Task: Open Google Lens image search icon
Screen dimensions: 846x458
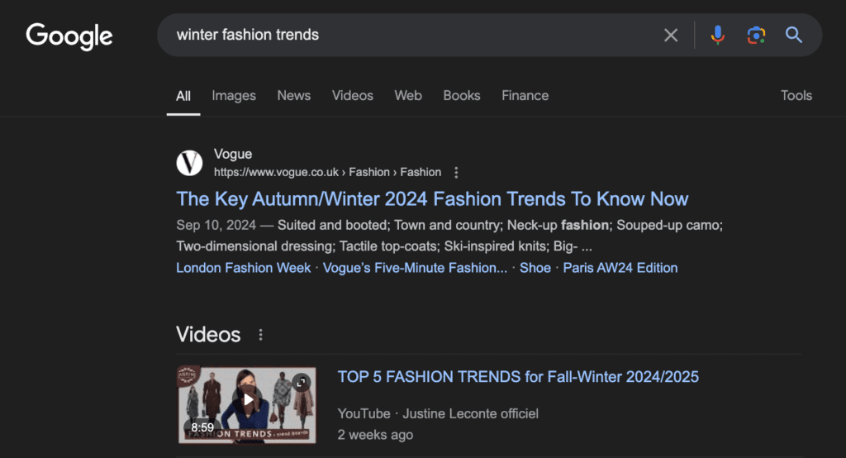Action: (756, 35)
